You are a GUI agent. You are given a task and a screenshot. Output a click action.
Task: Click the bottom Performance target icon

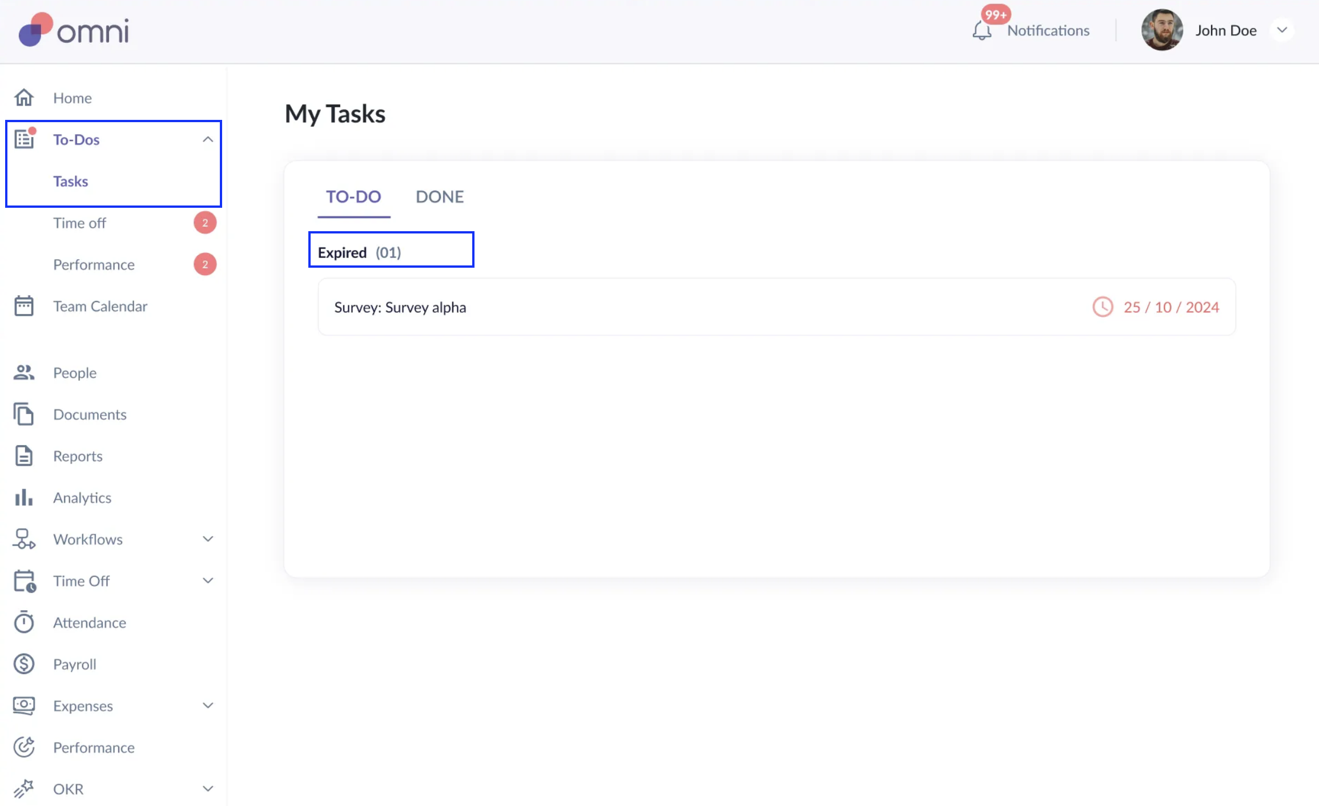pos(24,747)
